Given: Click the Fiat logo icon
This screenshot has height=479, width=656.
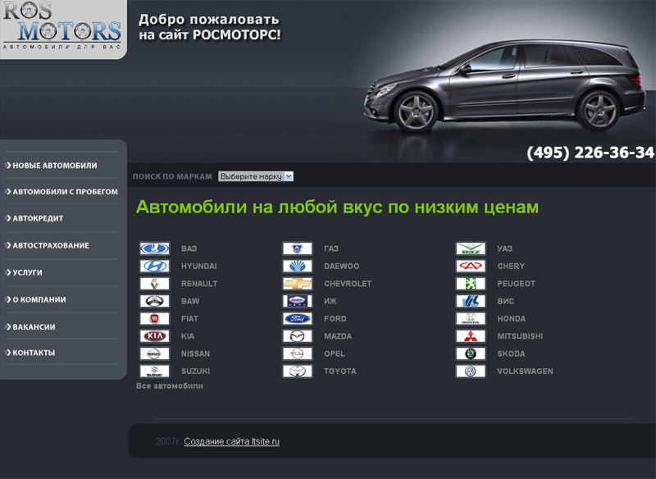Looking at the screenshot, I should [x=154, y=319].
